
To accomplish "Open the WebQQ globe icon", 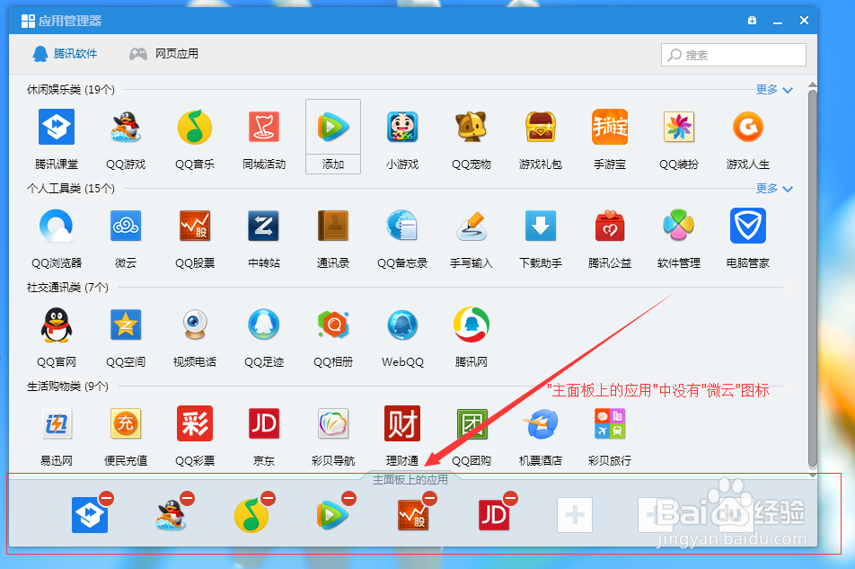I will [x=402, y=325].
